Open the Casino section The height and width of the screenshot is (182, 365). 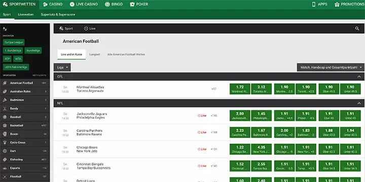pyautogui.click(x=53, y=4)
